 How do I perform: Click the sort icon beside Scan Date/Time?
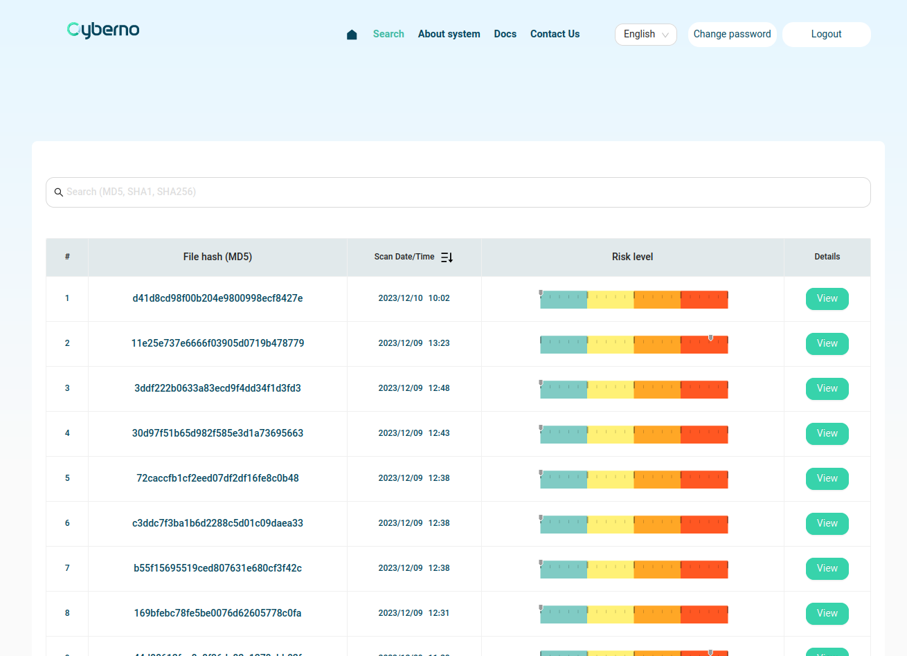447,257
